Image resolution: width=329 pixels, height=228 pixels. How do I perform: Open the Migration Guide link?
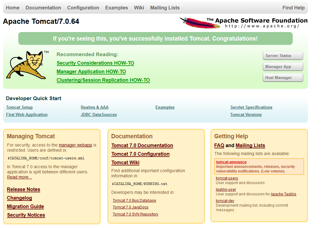[x=25, y=207]
